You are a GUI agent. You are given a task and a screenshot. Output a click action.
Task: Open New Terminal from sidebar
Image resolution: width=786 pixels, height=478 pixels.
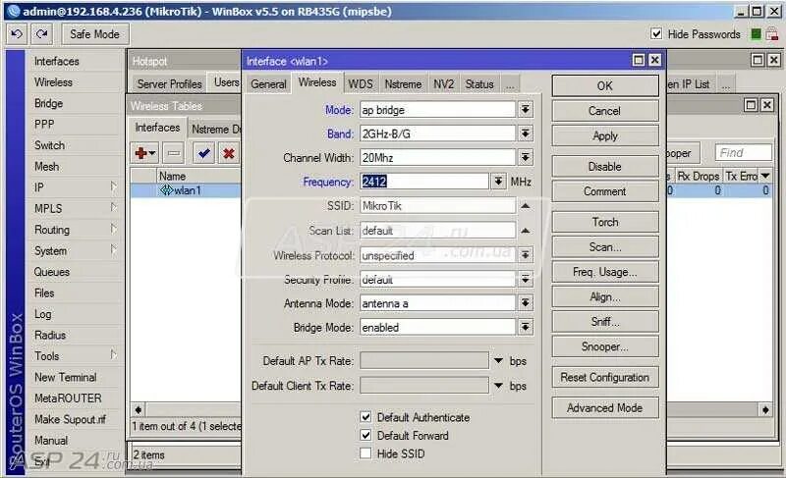[x=65, y=377]
